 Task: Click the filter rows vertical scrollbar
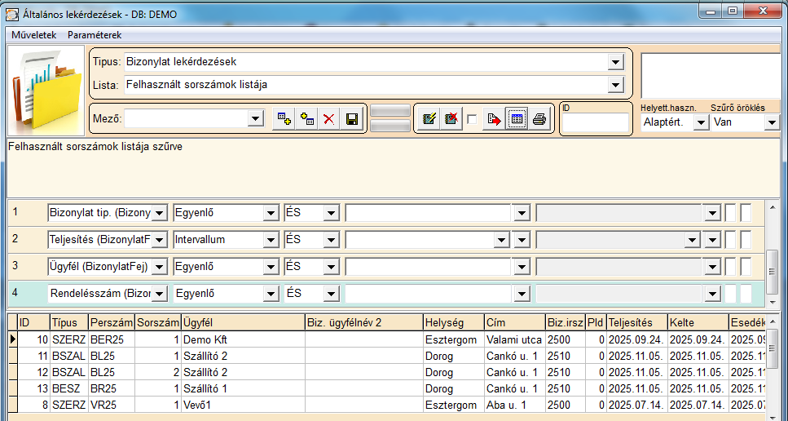click(773, 254)
